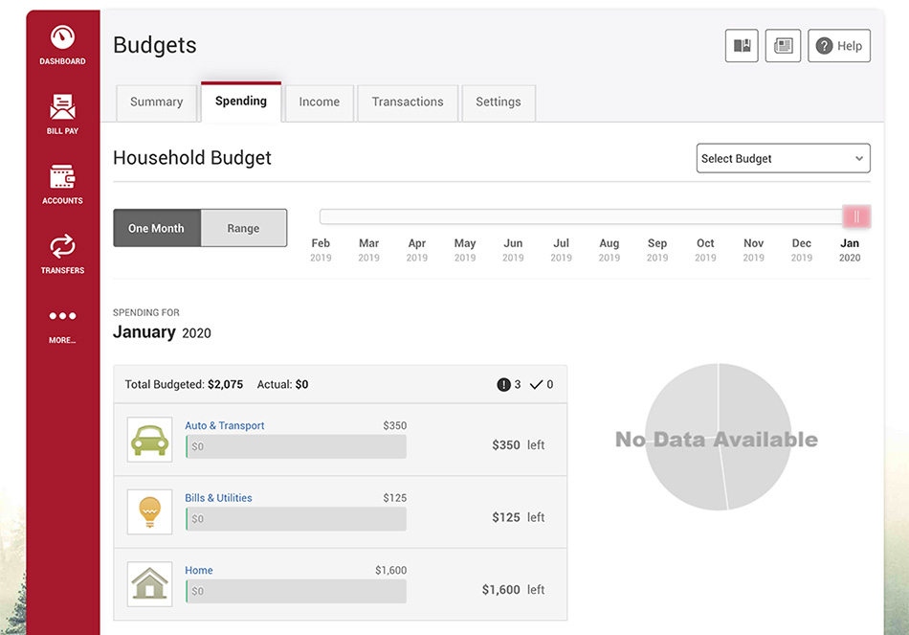909x635 pixels.
Task: Select Oct 2019 on the timeline
Action: coord(705,250)
